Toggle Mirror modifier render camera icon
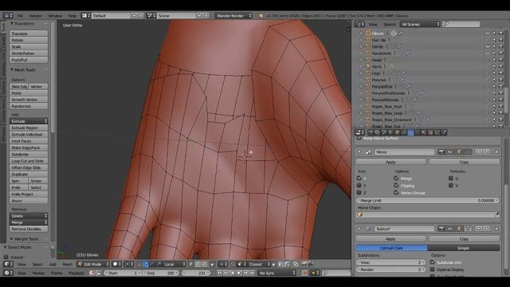The width and height of the screenshot is (510, 287). (441, 152)
